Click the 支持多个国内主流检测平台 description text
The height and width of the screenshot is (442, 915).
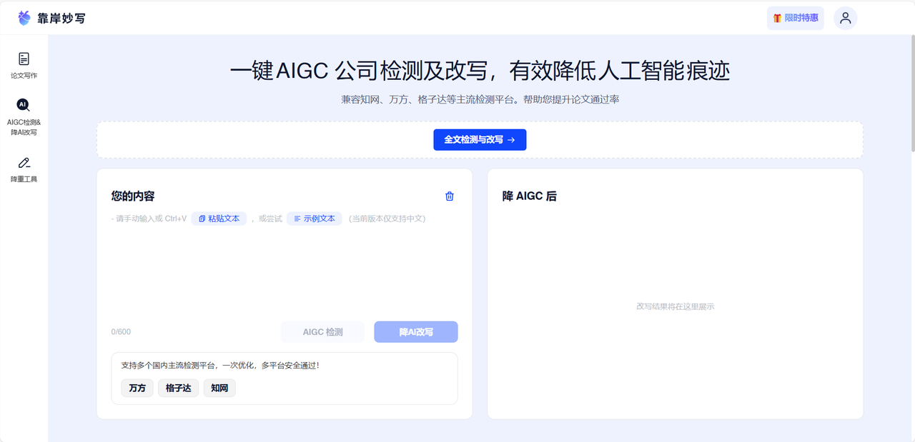(x=220, y=366)
